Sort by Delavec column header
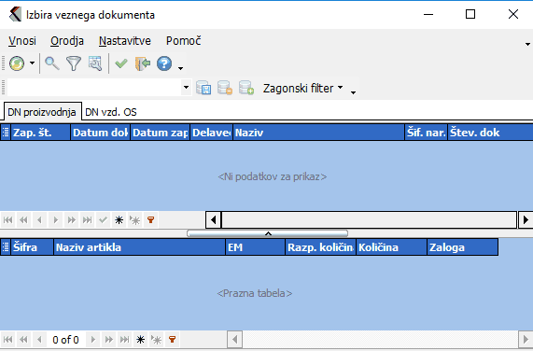Screen dimensions: 533x351 coord(212,133)
